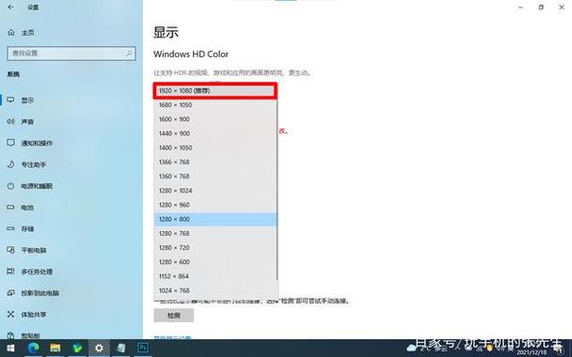Screen dimensions: 572x357
Task: Pick 1280 × 768 from the list
Action: 215,233
